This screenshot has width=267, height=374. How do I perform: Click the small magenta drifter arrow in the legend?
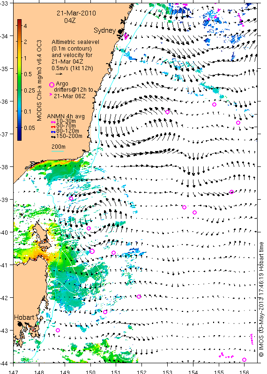click(51, 94)
